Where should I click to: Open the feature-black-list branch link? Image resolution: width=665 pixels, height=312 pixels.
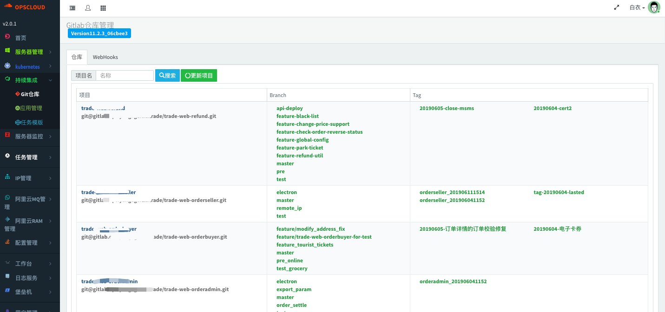(x=297, y=116)
